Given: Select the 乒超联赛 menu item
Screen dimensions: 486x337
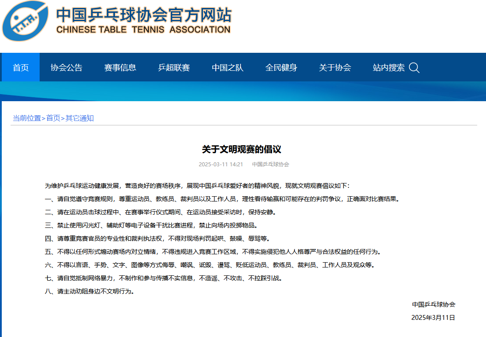Looking at the screenshot, I should coord(174,67).
